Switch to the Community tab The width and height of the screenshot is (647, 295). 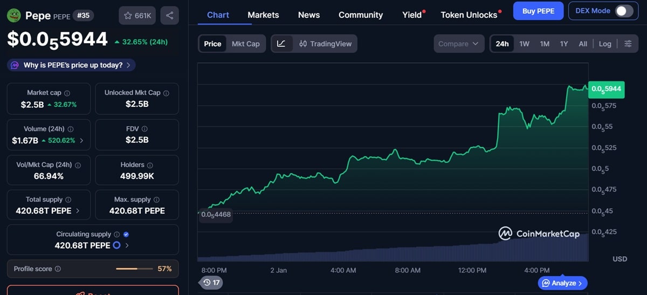click(x=361, y=15)
